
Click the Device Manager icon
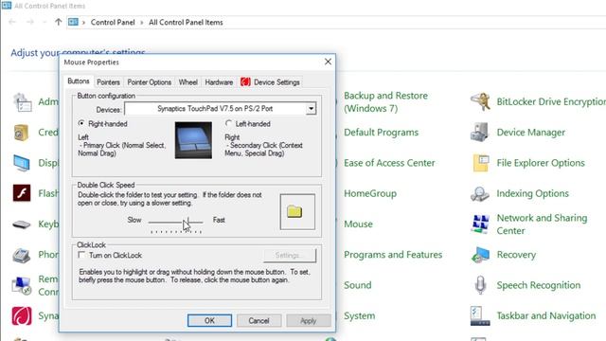480,133
